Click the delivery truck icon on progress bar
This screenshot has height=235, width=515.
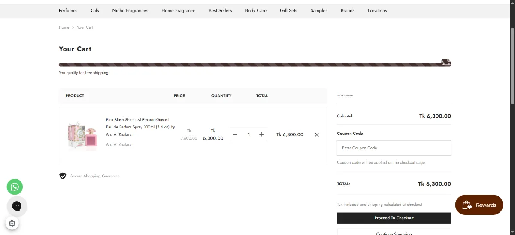[x=446, y=62]
